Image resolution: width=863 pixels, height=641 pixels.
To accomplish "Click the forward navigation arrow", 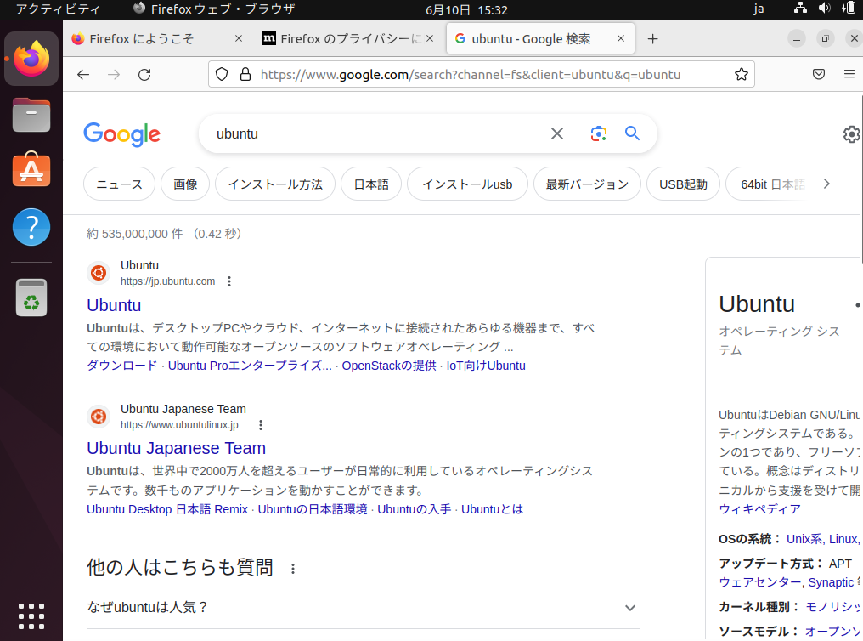I will coord(114,74).
